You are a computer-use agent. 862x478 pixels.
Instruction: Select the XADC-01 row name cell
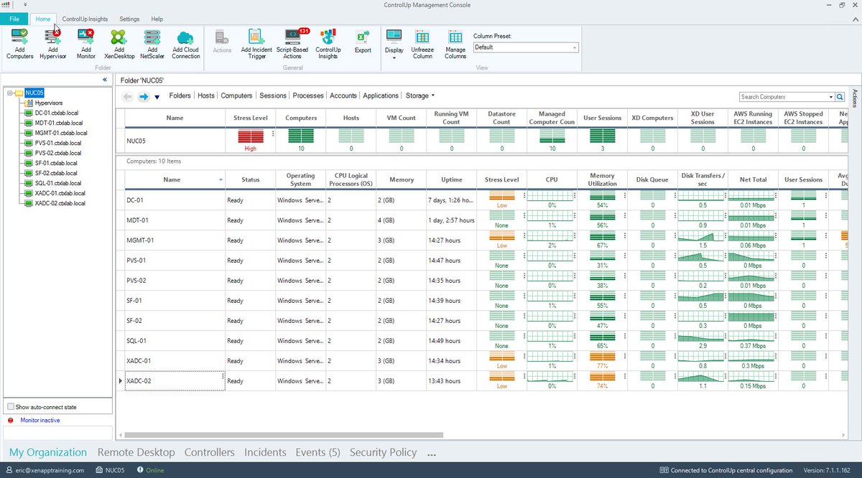[x=175, y=361]
